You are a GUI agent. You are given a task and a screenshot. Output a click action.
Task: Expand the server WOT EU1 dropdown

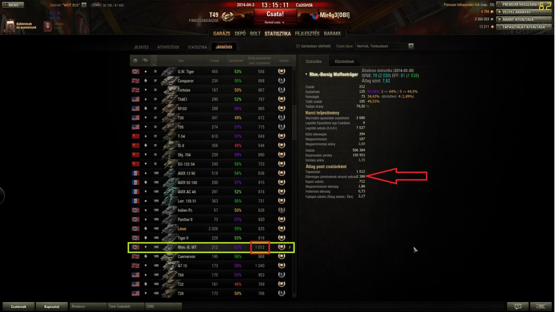(x=84, y=5)
